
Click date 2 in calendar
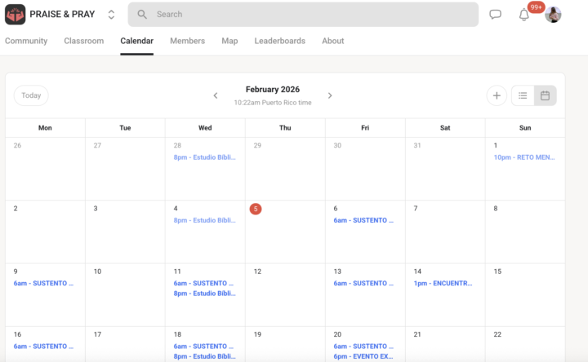coord(16,209)
